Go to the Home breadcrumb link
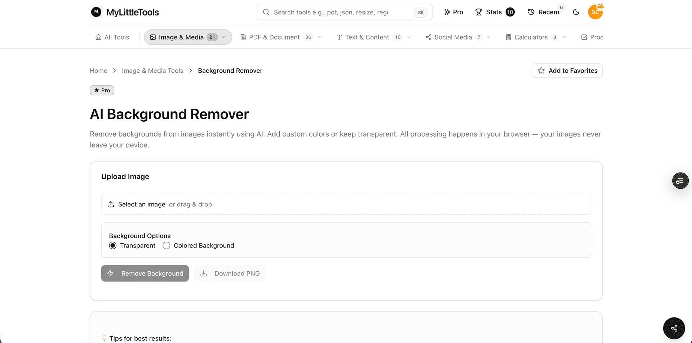Screen dimensions: 692x343 coord(98,71)
